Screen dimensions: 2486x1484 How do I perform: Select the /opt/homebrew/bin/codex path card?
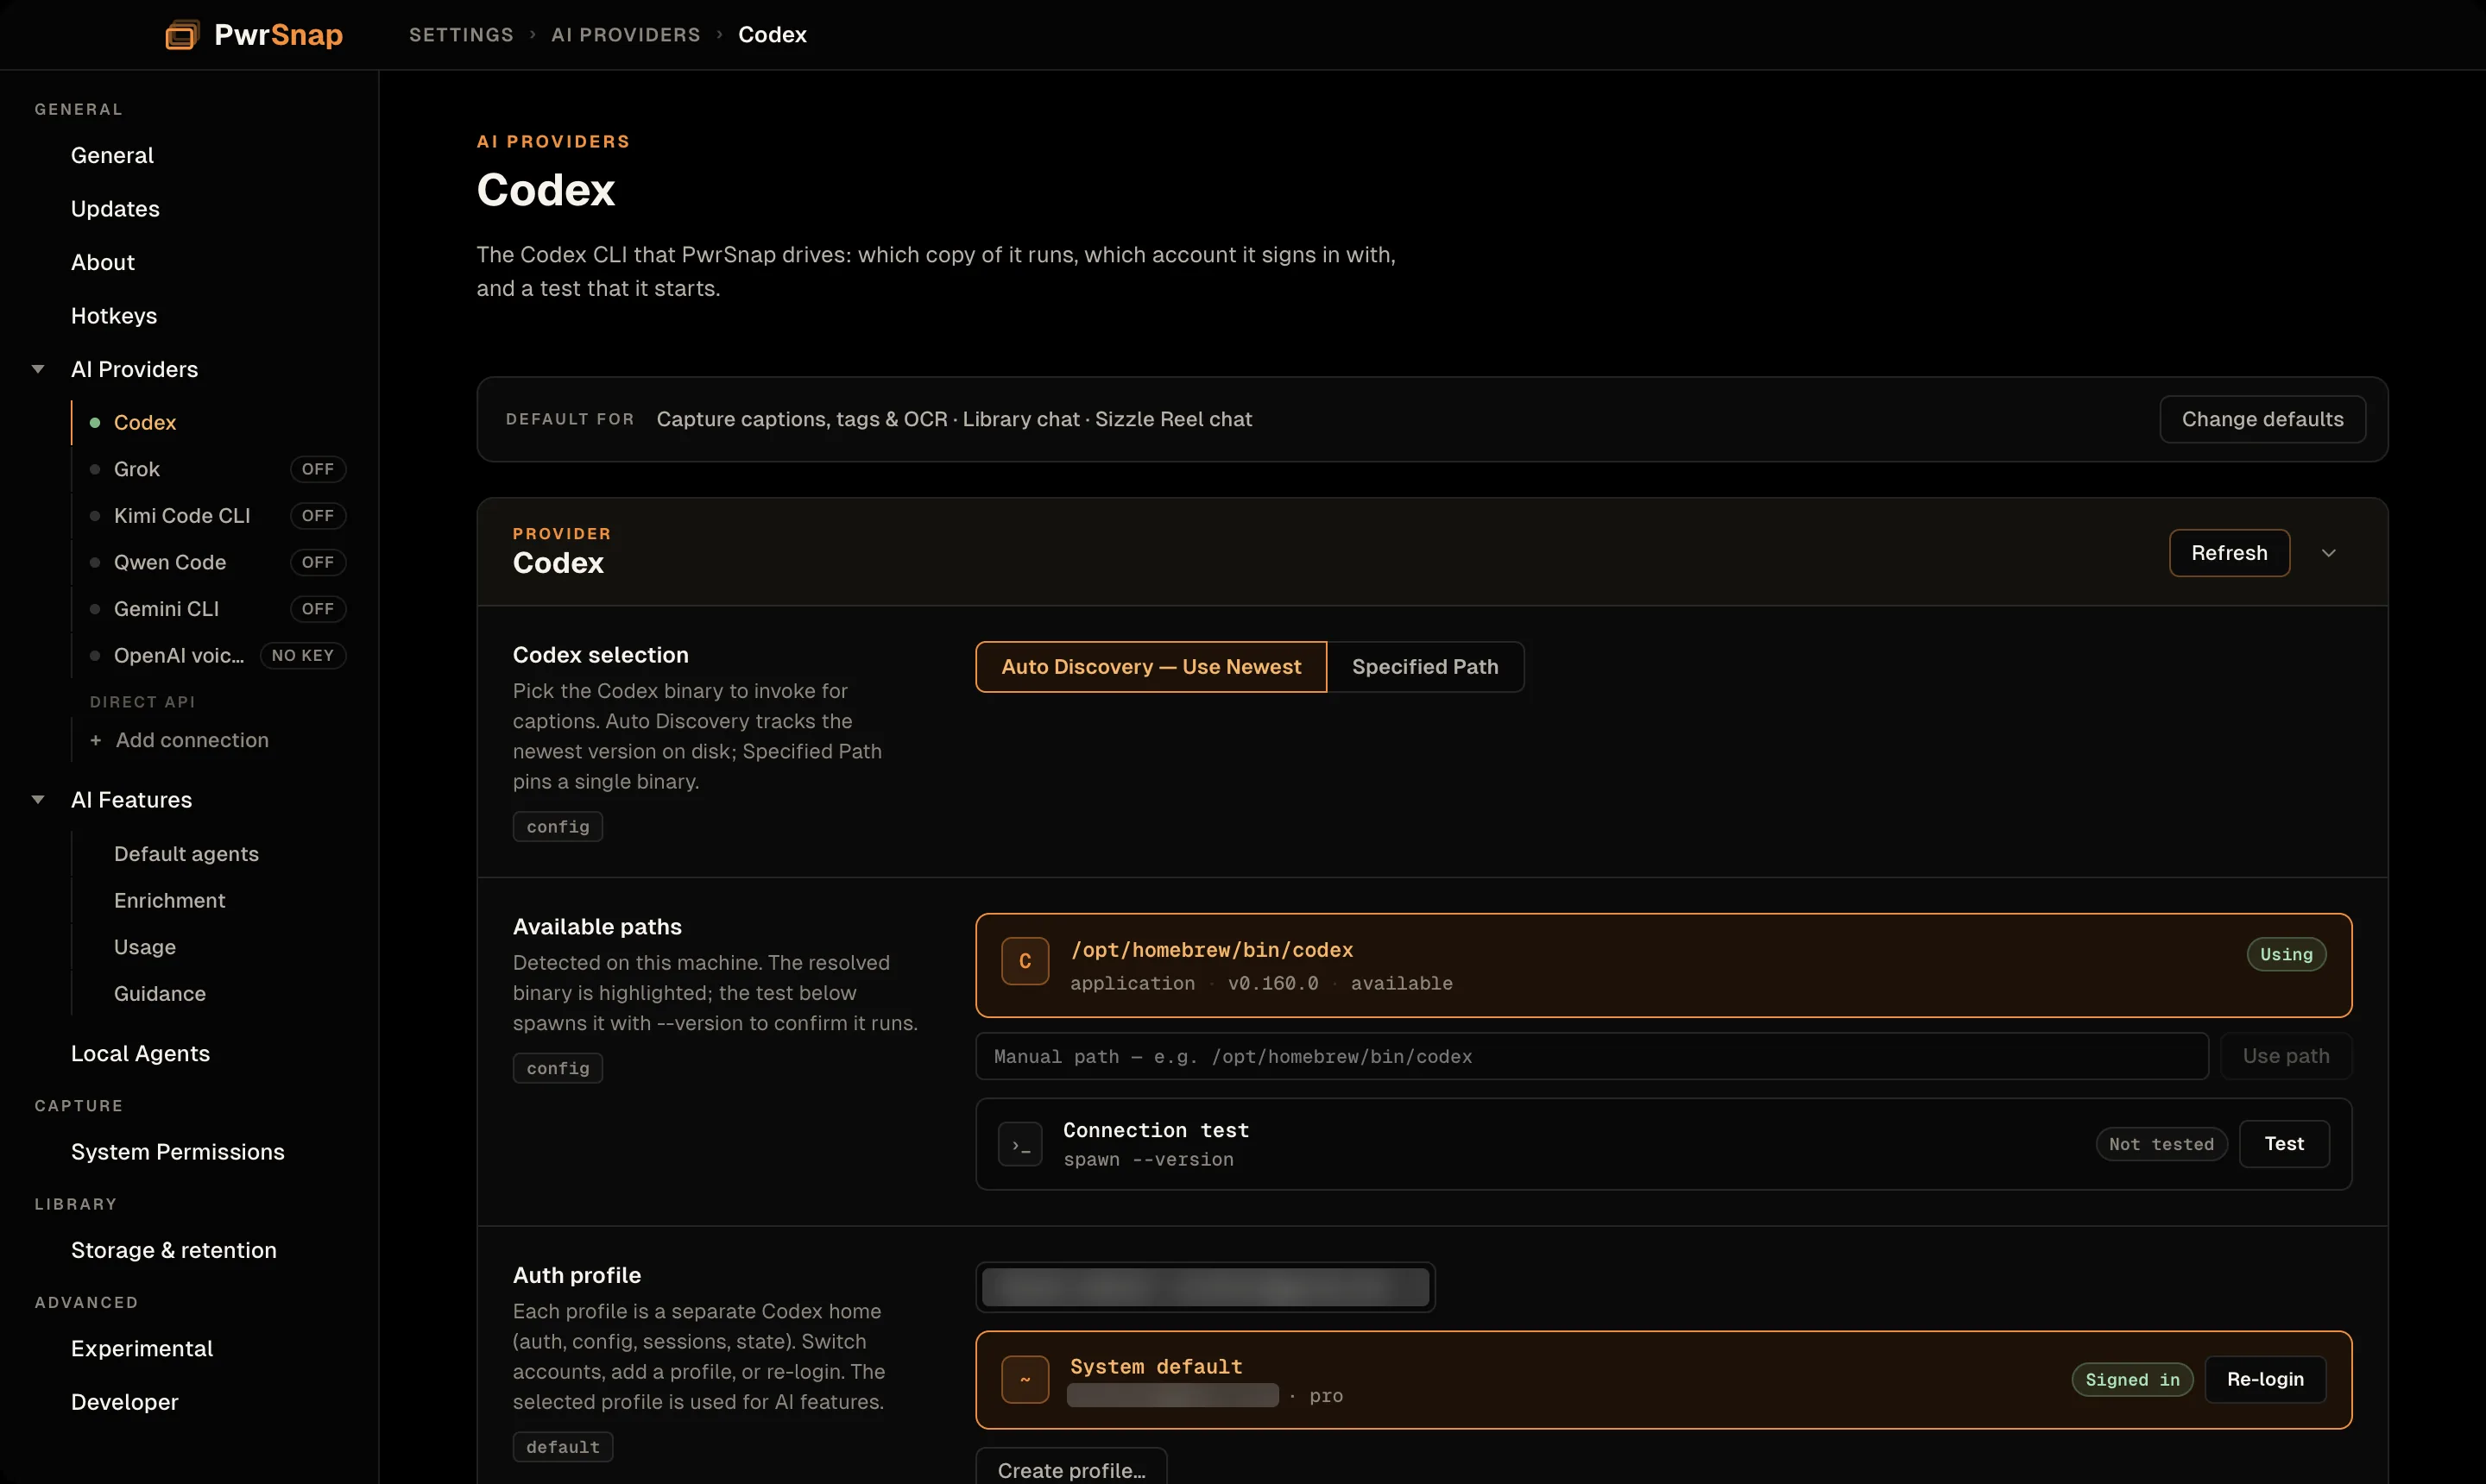pyautogui.click(x=1663, y=965)
